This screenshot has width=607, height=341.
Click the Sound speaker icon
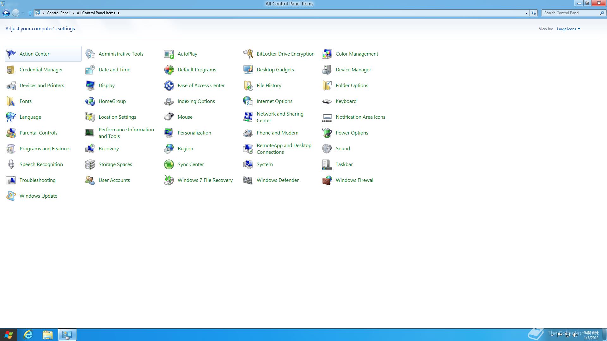point(327,149)
